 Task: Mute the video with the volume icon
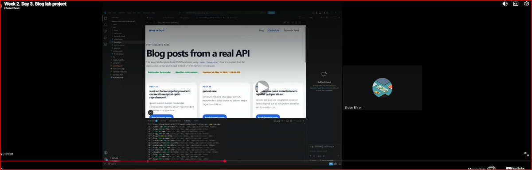[505, 4]
